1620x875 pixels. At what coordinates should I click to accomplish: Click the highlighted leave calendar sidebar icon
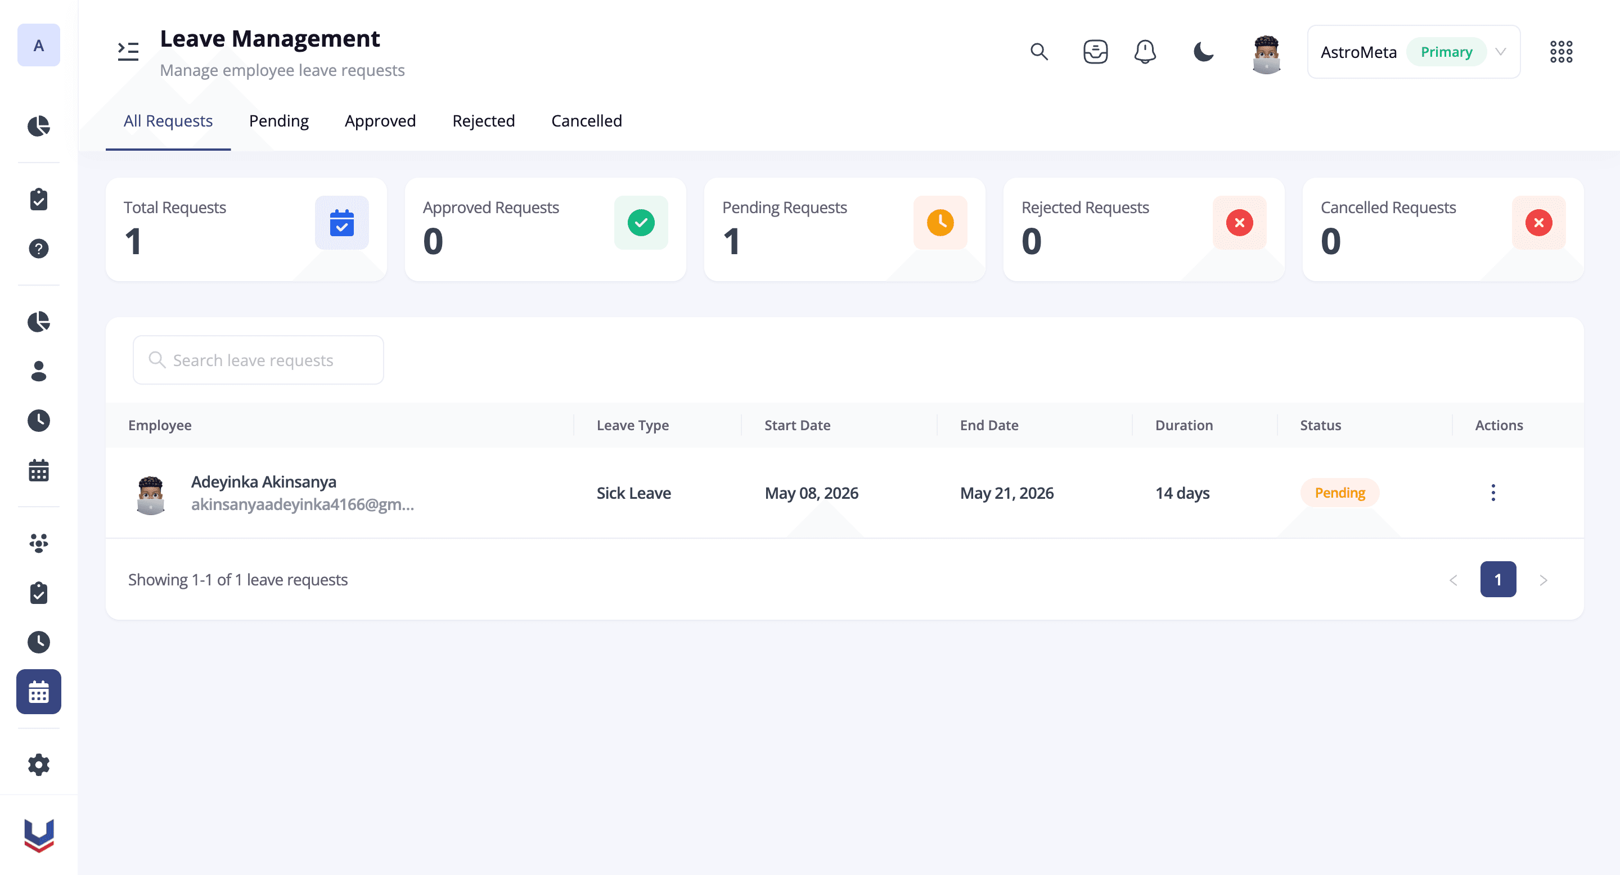pyautogui.click(x=38, y=692)
